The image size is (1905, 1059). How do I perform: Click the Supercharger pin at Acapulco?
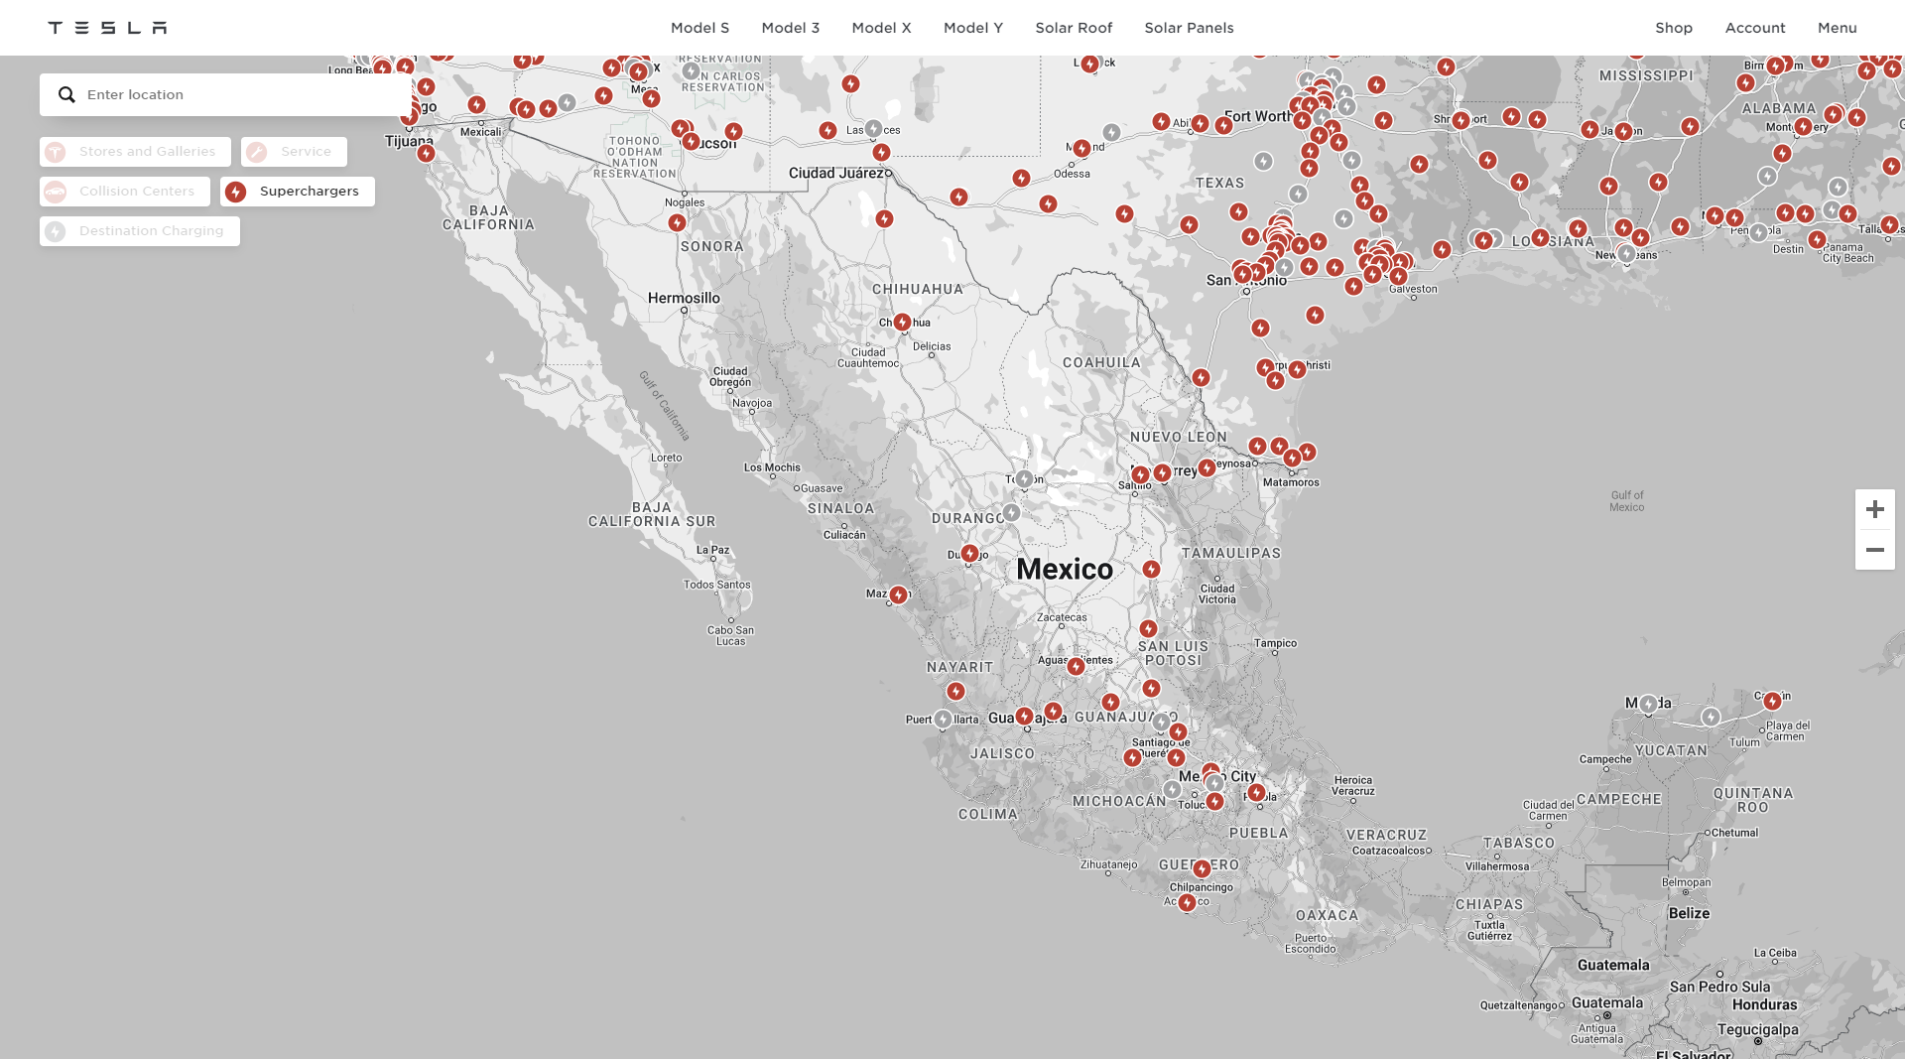[x=1187, y=902]
